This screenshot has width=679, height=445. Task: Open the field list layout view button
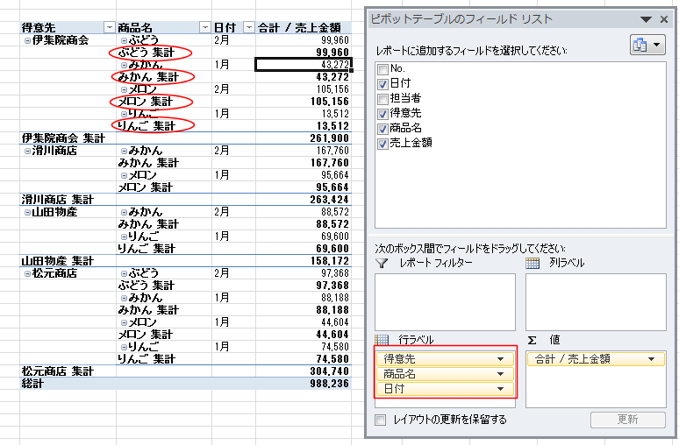pyautogui.click(x=647, y=45)
